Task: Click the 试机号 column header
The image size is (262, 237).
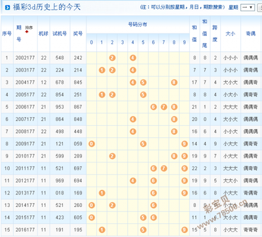Action: pos(60,33)
